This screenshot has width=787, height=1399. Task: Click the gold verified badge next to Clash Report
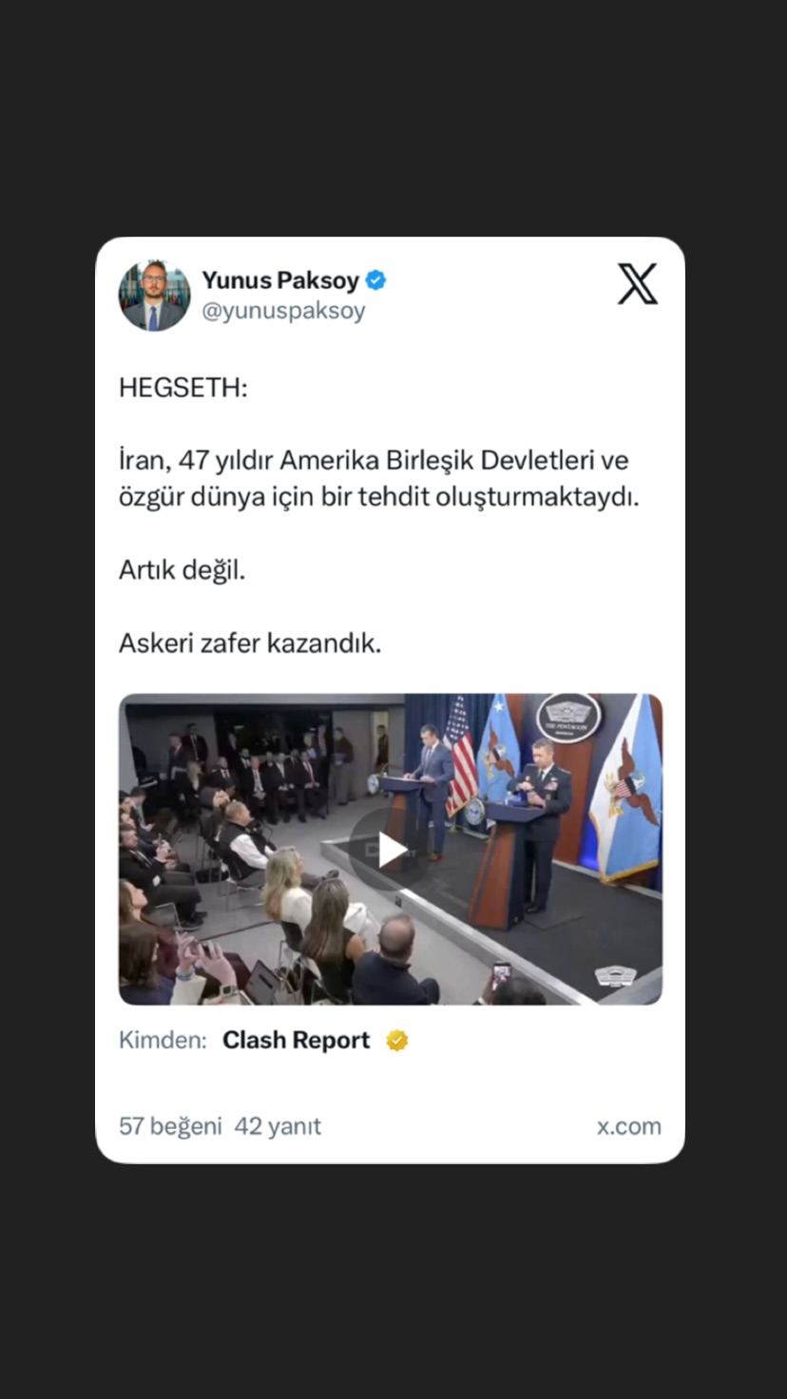pos(397,1041)
